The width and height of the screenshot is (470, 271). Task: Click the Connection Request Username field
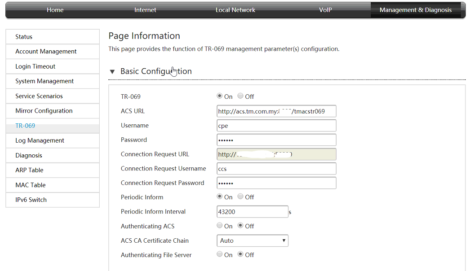276,169
